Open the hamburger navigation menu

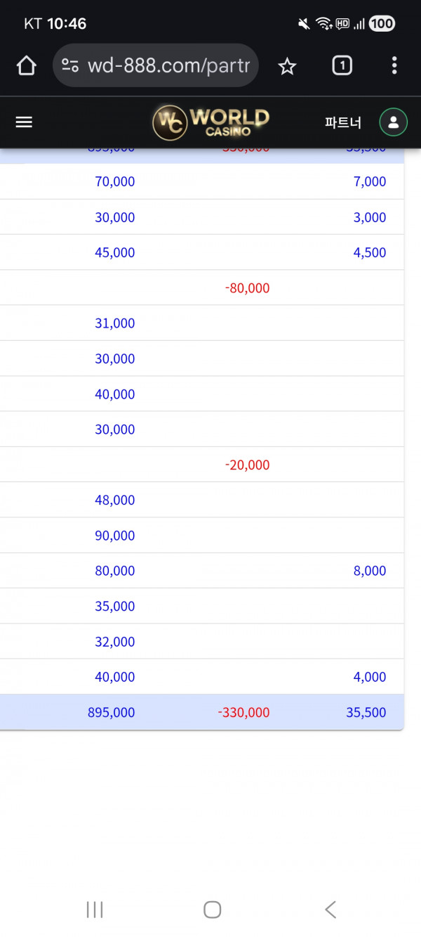pyautogui.click(x=24, y=122)
